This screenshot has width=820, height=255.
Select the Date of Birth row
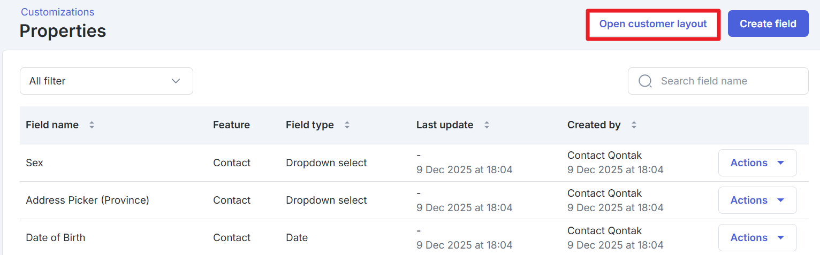pyautogui.click(x=56, y=238)
